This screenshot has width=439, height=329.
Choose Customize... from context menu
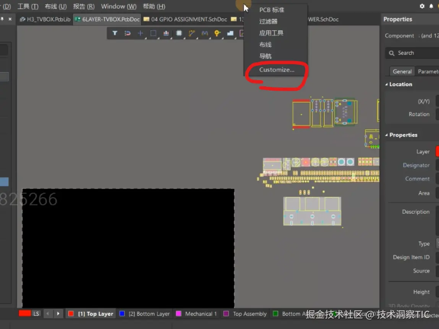(276, 70)
